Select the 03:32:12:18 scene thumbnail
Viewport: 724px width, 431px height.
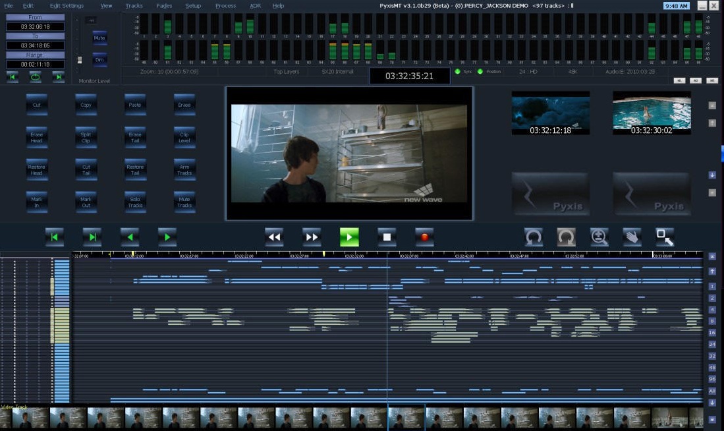click(x=550, y=113)
